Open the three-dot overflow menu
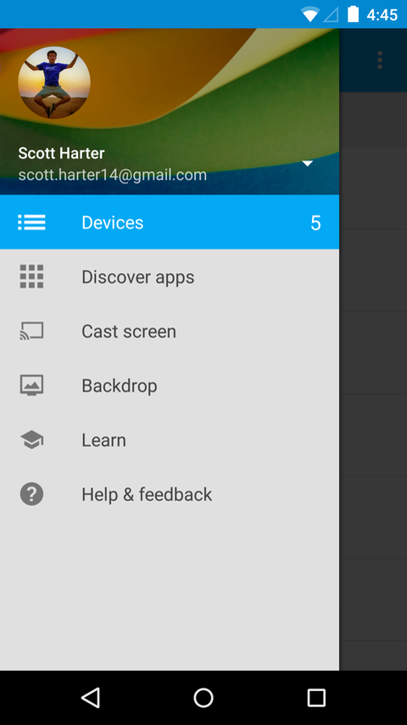407x725 pixels. coord(380,60)
